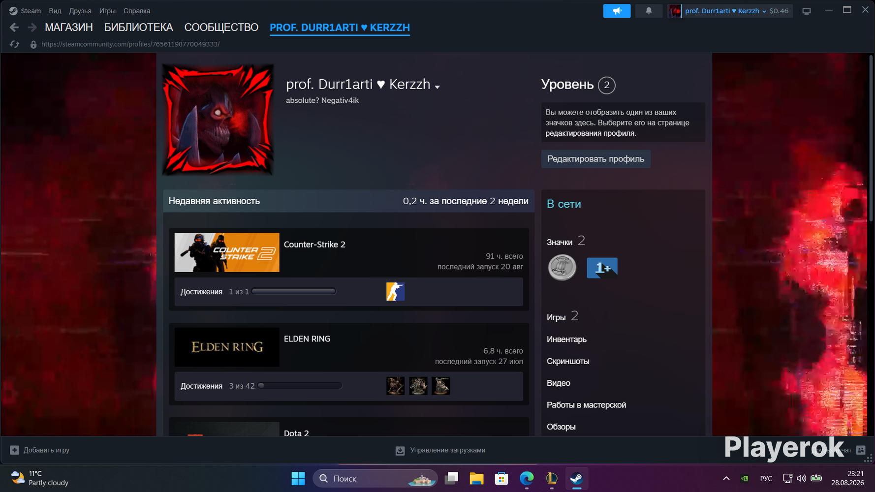
Task: Follow the редактирования профиля link
Action: tap(591, 133)
